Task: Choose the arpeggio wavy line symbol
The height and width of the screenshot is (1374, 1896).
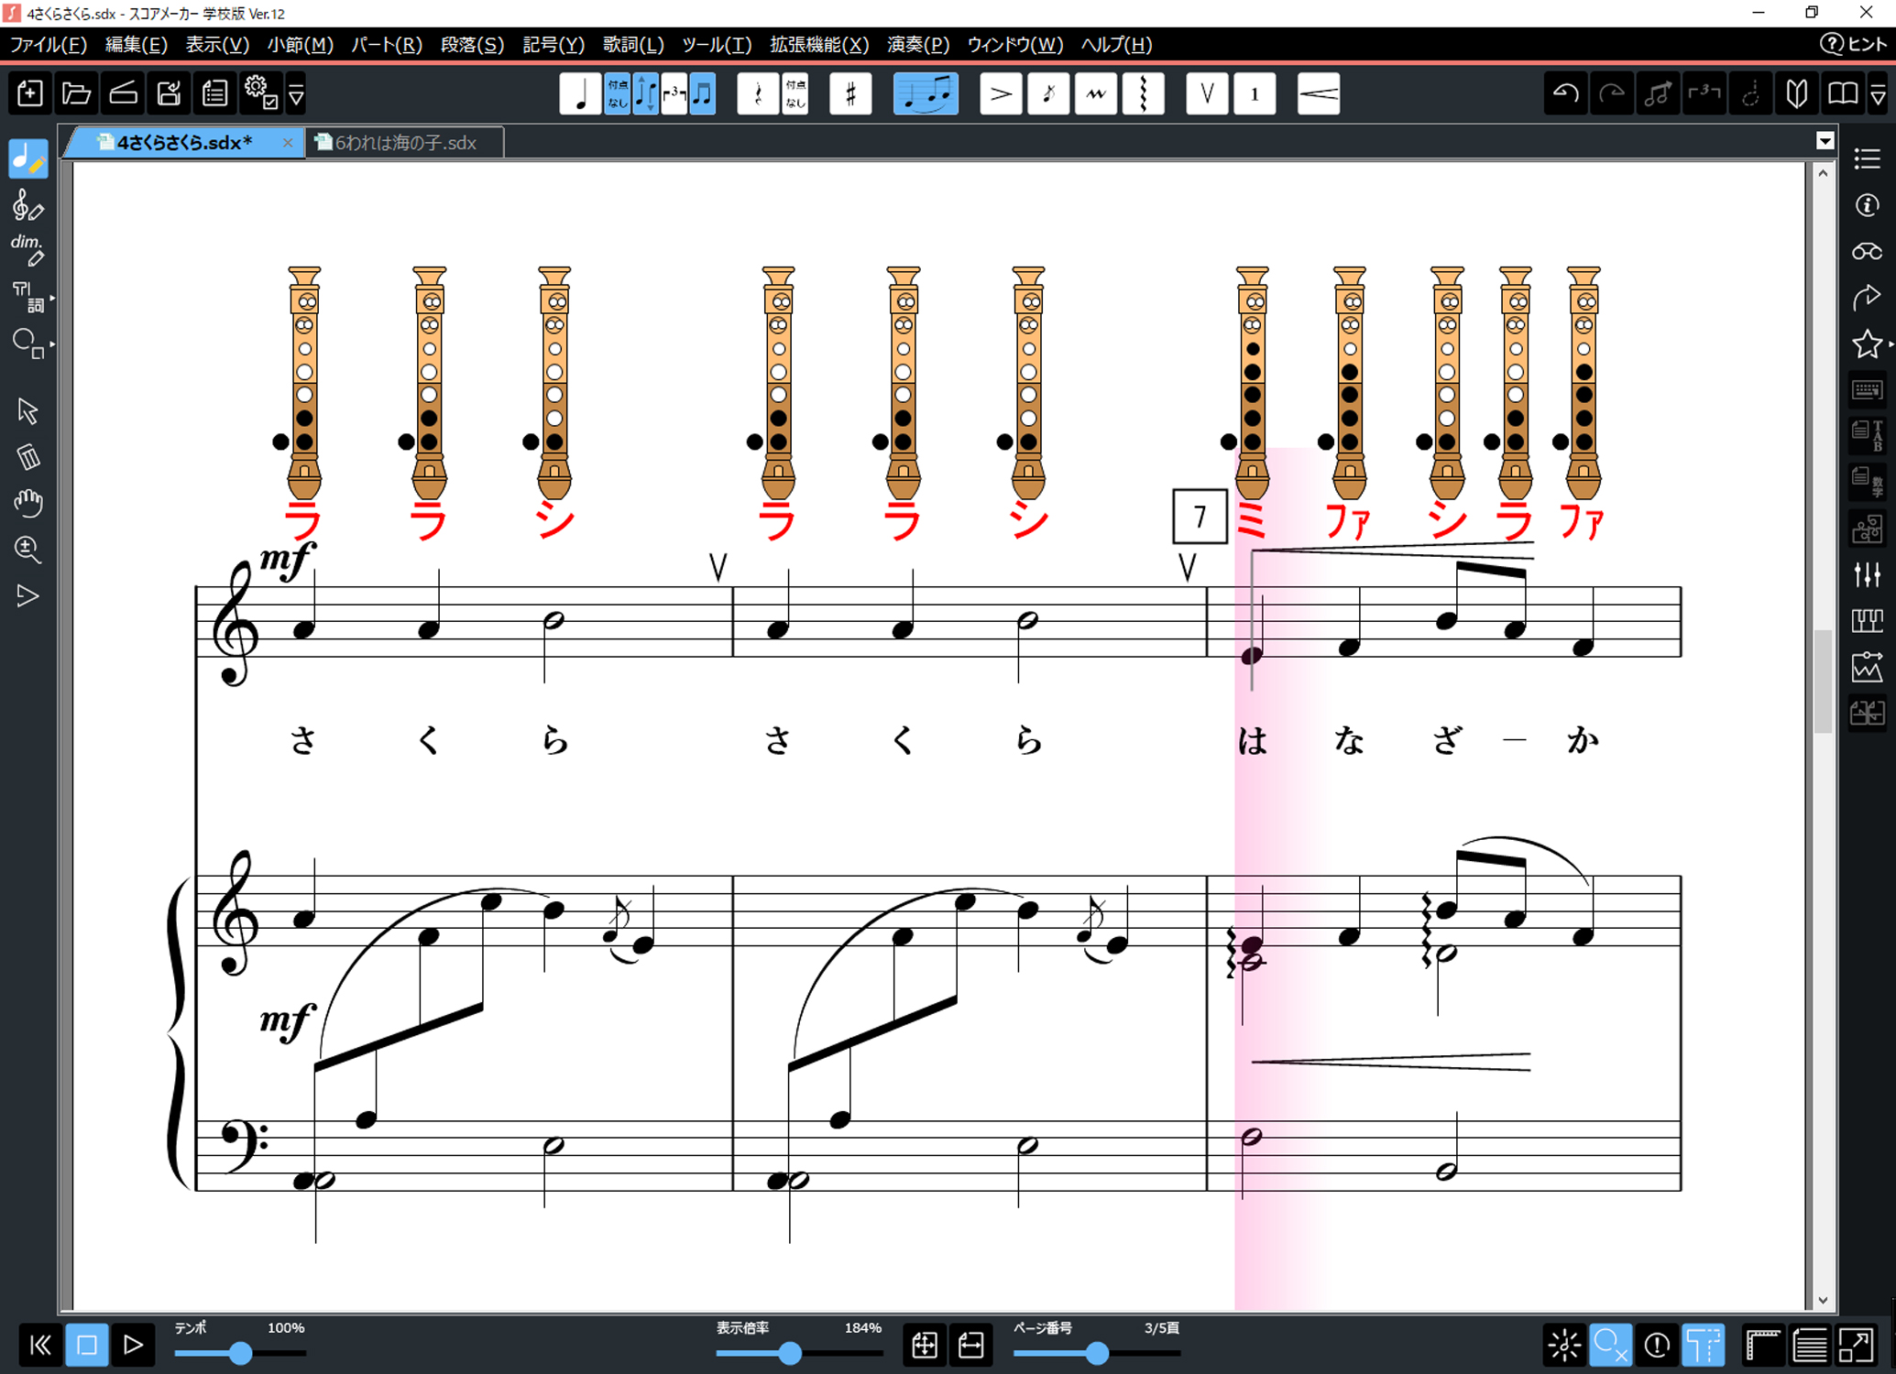Action: click(1144, 93)
